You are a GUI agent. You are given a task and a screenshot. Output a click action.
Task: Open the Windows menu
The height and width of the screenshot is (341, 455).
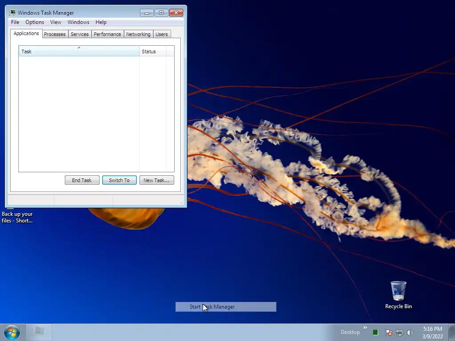[78, 22]
